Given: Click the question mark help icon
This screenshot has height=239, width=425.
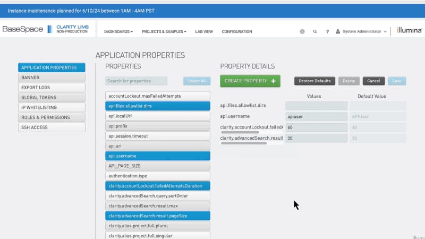Looking at the screenshot, I should click(327, 32).
